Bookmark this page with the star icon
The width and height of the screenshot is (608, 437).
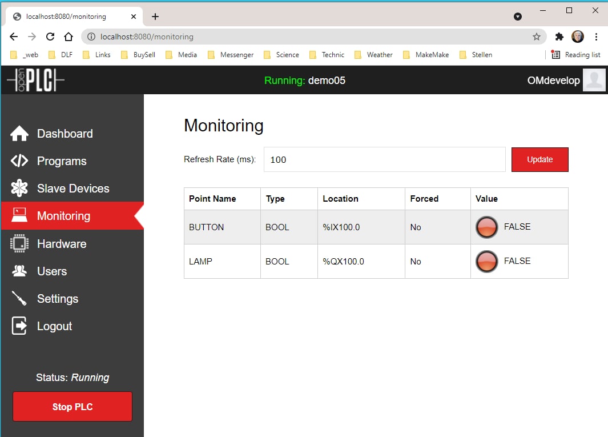click(x=536, y=37)
